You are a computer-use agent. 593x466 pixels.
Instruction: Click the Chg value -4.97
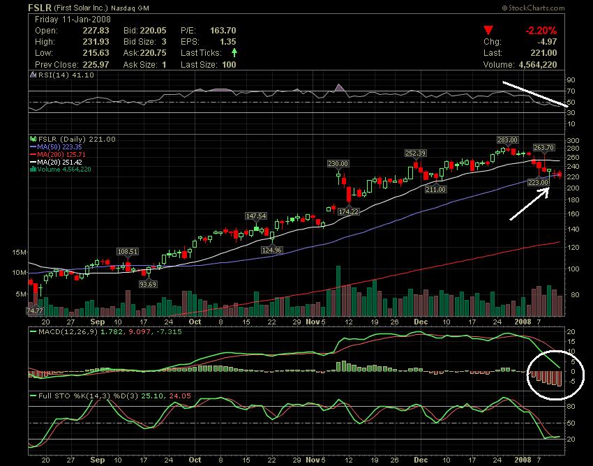547,42
